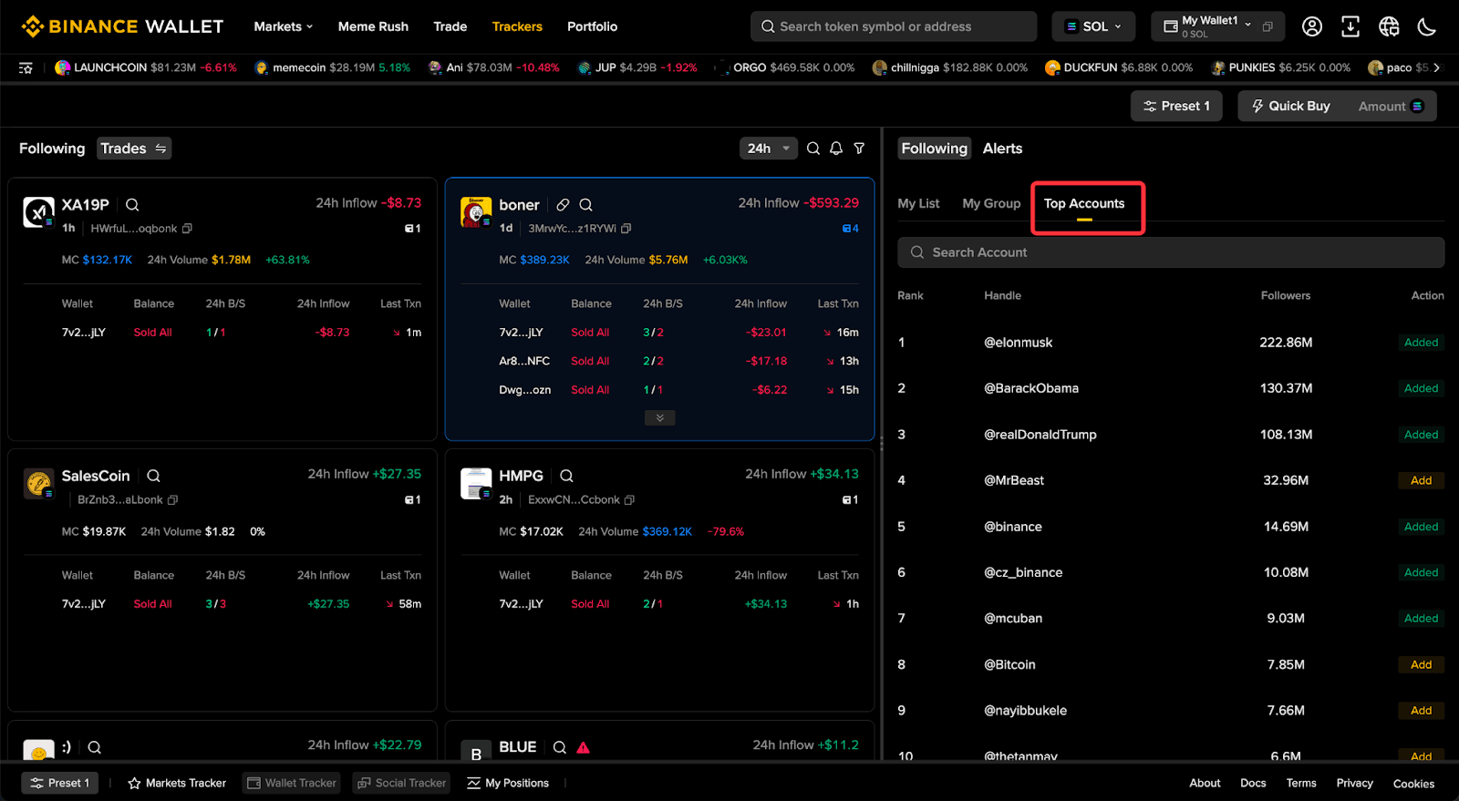1459x801 pixels.
Task: Open the filter funnel icon
Action: pos(859,149)
